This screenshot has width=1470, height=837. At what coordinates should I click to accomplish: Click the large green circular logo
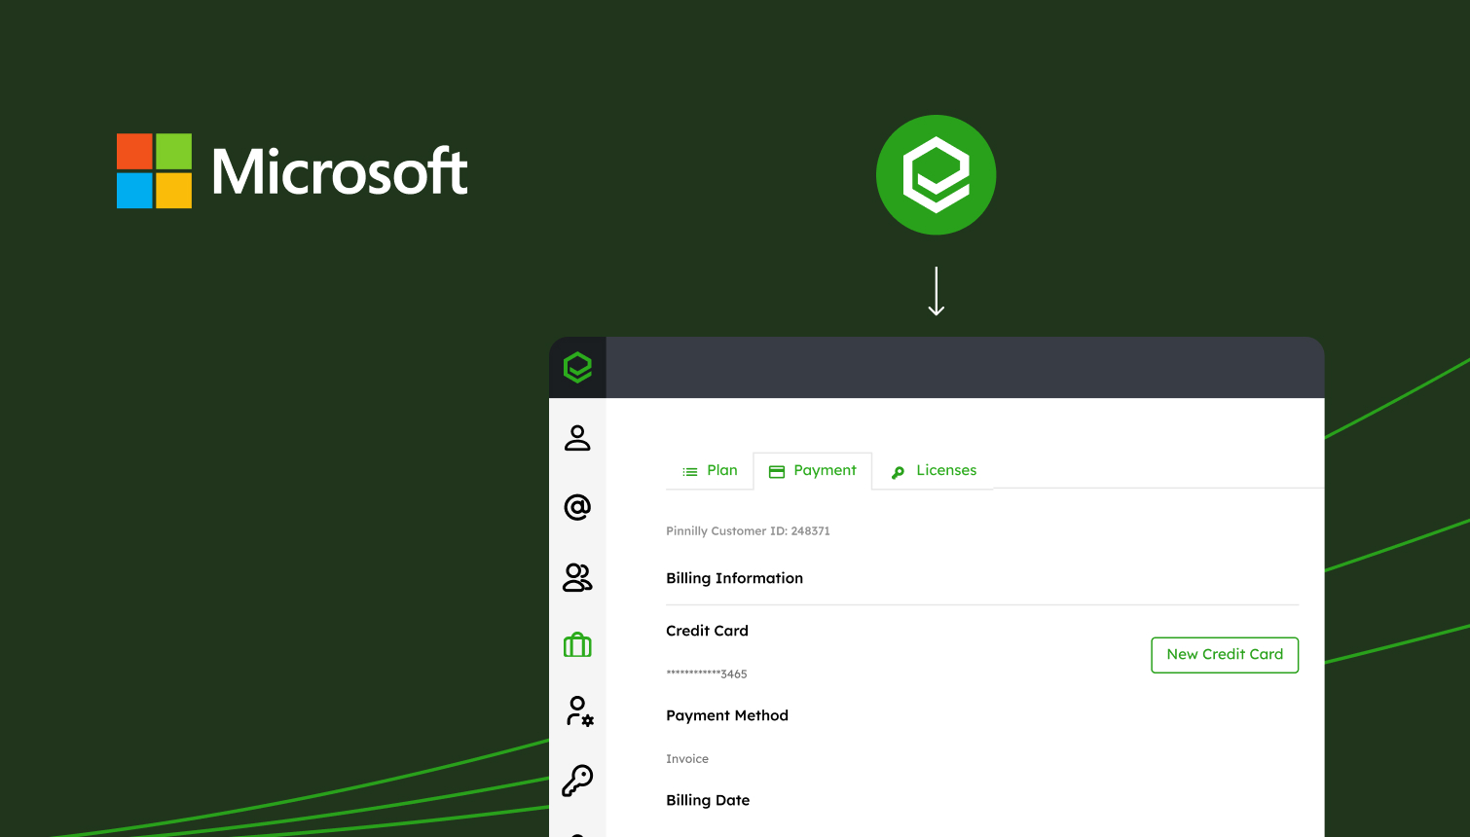tap(936, 175)
